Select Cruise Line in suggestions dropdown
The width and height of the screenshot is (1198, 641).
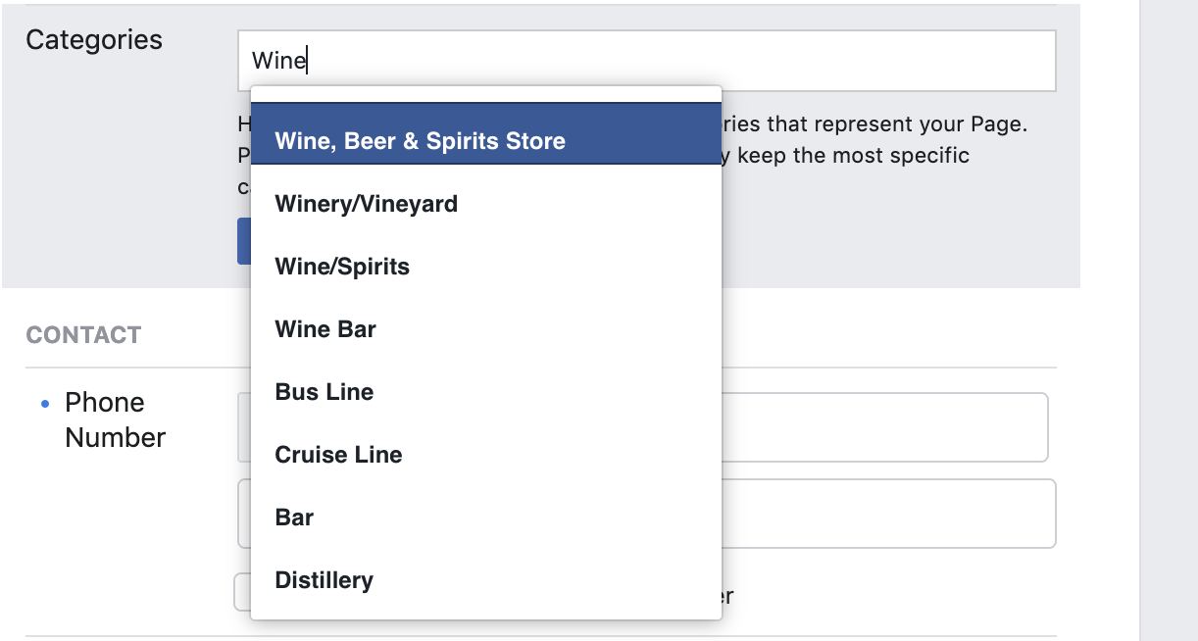(x=486, y=455)
